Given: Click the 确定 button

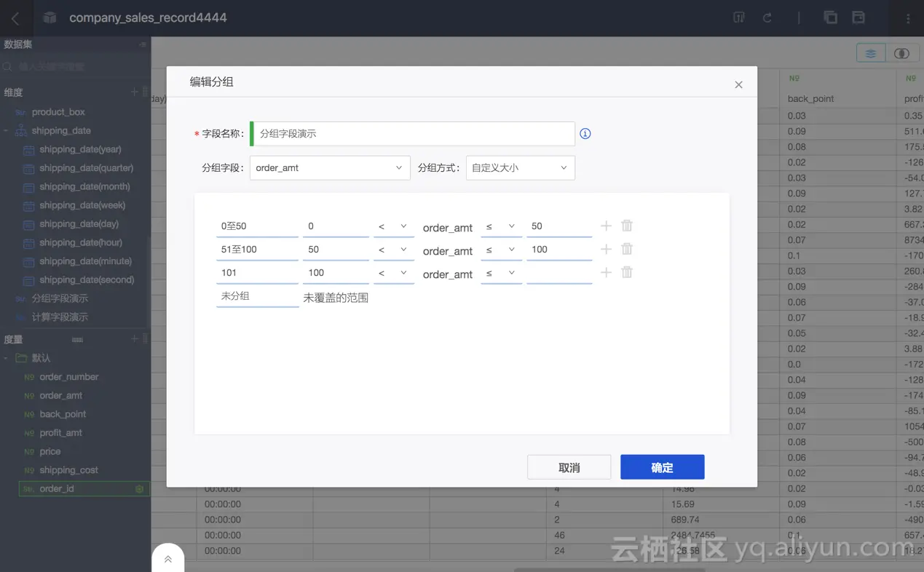Looking at the screenshot, I should (x=662, y=467).
